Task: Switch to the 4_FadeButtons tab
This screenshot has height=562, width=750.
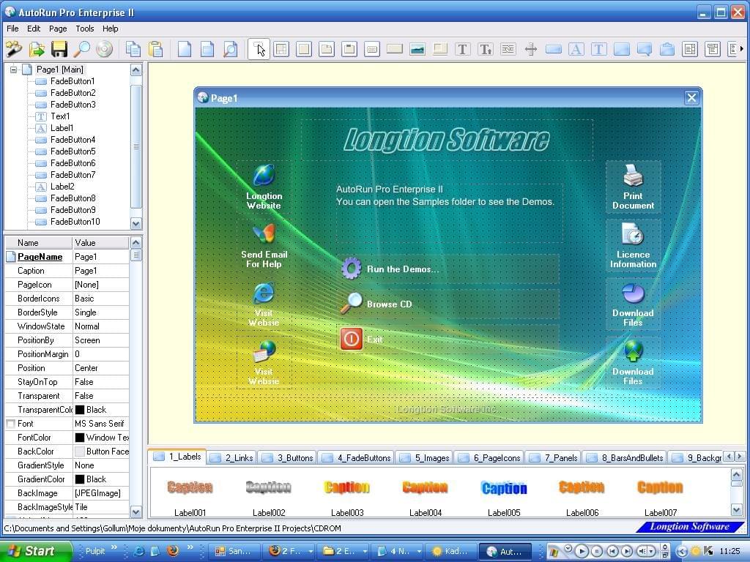Action: [357, 458]
